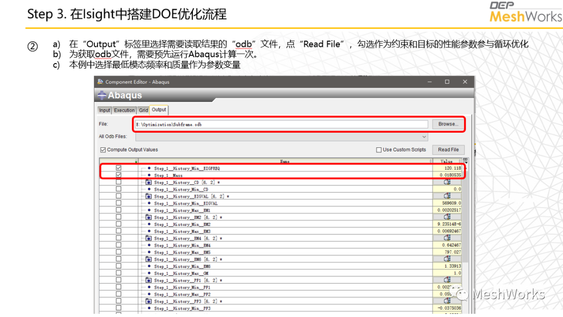Click bullet icon of Step_1__History_Min__CD
This screenshot has width=563, height=317.
point(149,189)
